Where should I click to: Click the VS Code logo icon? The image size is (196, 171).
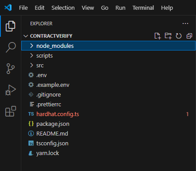8,8
